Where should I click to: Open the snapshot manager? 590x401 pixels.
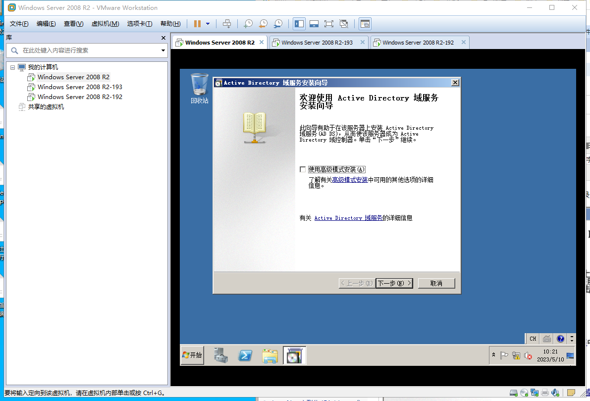[278, 24]
